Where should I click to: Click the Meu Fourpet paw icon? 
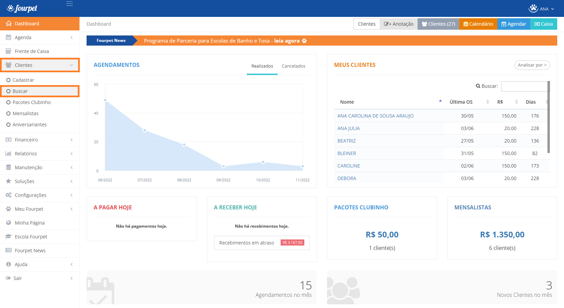8,209
